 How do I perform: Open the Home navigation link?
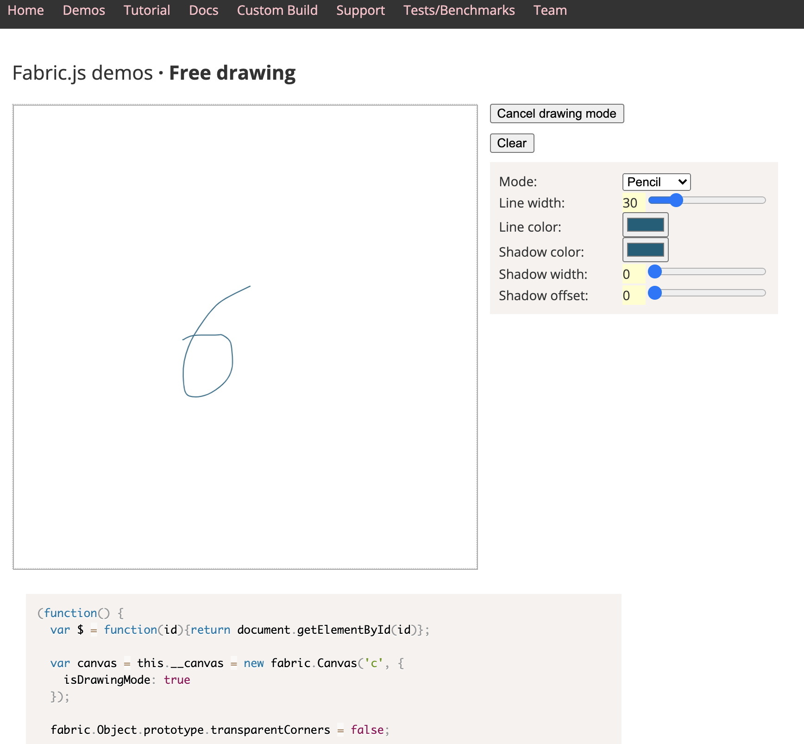(x=26, y=10)
